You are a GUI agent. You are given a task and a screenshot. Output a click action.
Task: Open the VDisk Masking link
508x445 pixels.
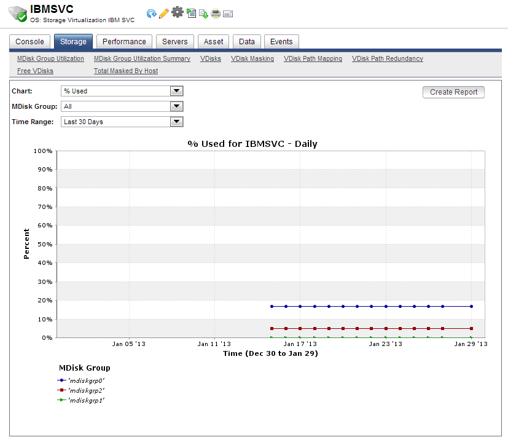click(x=252, y=58)
